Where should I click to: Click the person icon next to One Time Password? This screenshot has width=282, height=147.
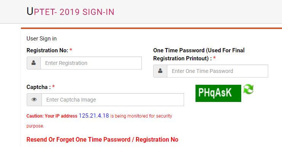coord(160,71)
